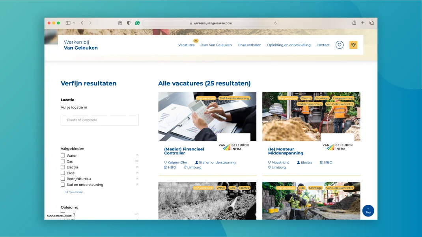
Task: Click the favorites heart icon in header
Action: [x=340, y=45]
